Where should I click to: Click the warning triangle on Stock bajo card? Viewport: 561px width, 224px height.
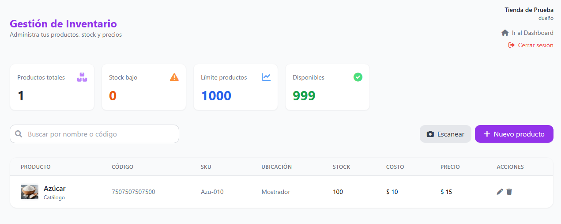click(174, 77)
